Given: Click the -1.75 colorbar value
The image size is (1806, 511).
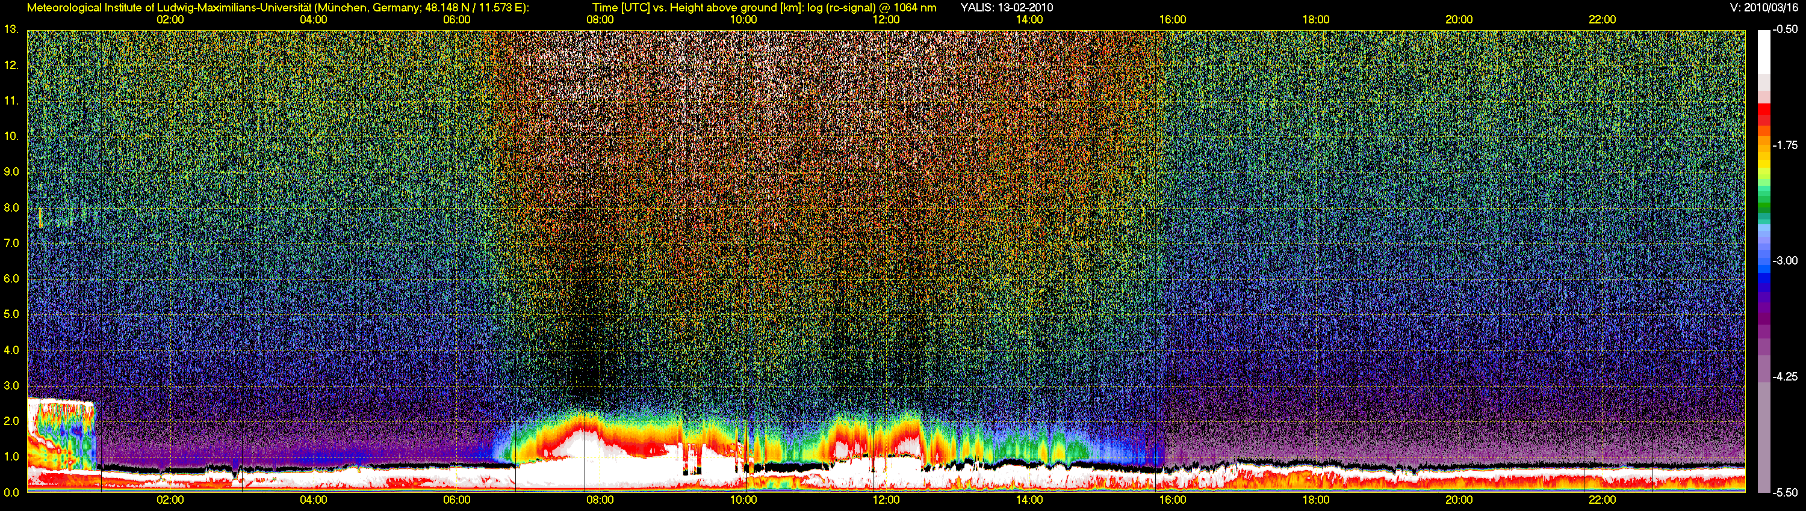Looking at the screenshot, I should tap(1785, 145).
